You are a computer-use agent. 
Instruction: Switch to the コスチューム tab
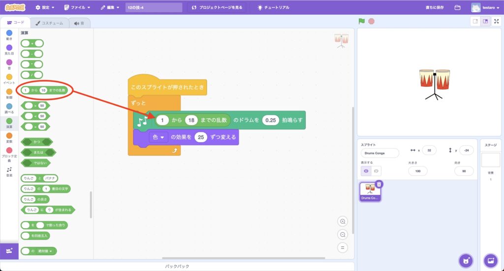[x=50, y=23]
